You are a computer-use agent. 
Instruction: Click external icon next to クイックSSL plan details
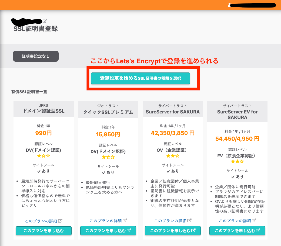pos(125,221)
